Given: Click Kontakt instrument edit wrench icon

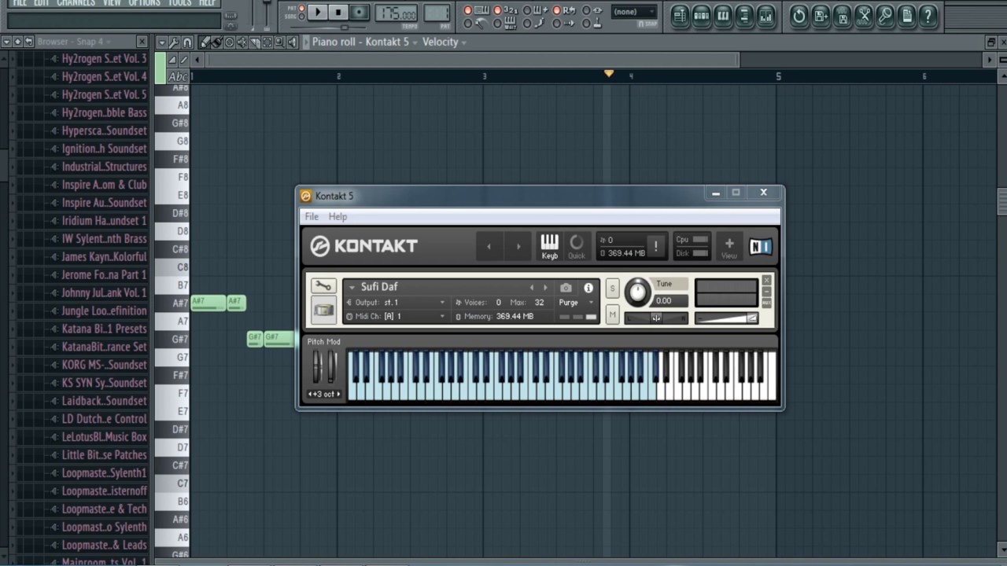Looking at the screenshot, I should pos(323,286).
